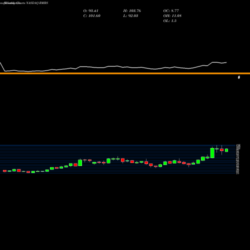Click the high price value H: 103.76
Viewport: 250px width, 250px height.
point(132,11)
